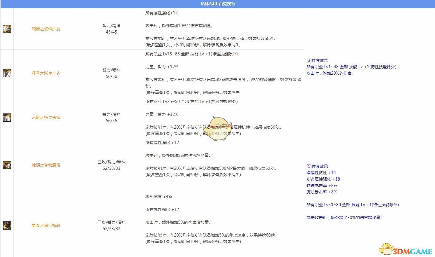Image resolution: width=435 pixels, height=257 pixels.
Task: Click the 三攻/智力/精神 62/33/33 cell
Action: pyautogui.click(x=111, y=165)
